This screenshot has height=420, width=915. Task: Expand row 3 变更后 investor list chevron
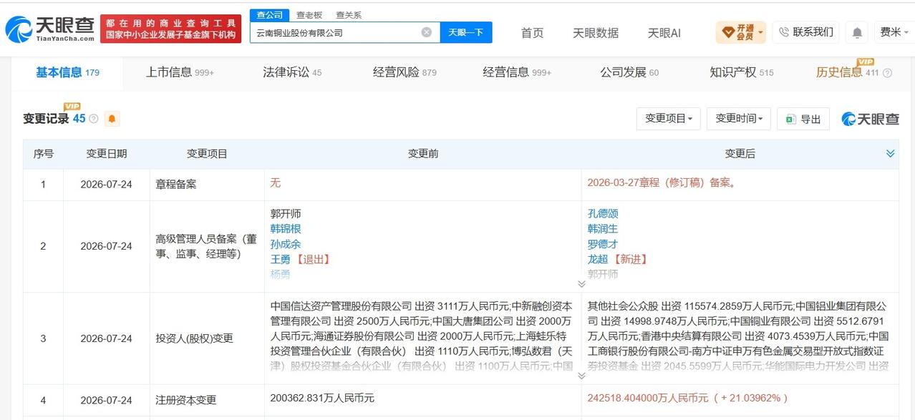point(581,376)
